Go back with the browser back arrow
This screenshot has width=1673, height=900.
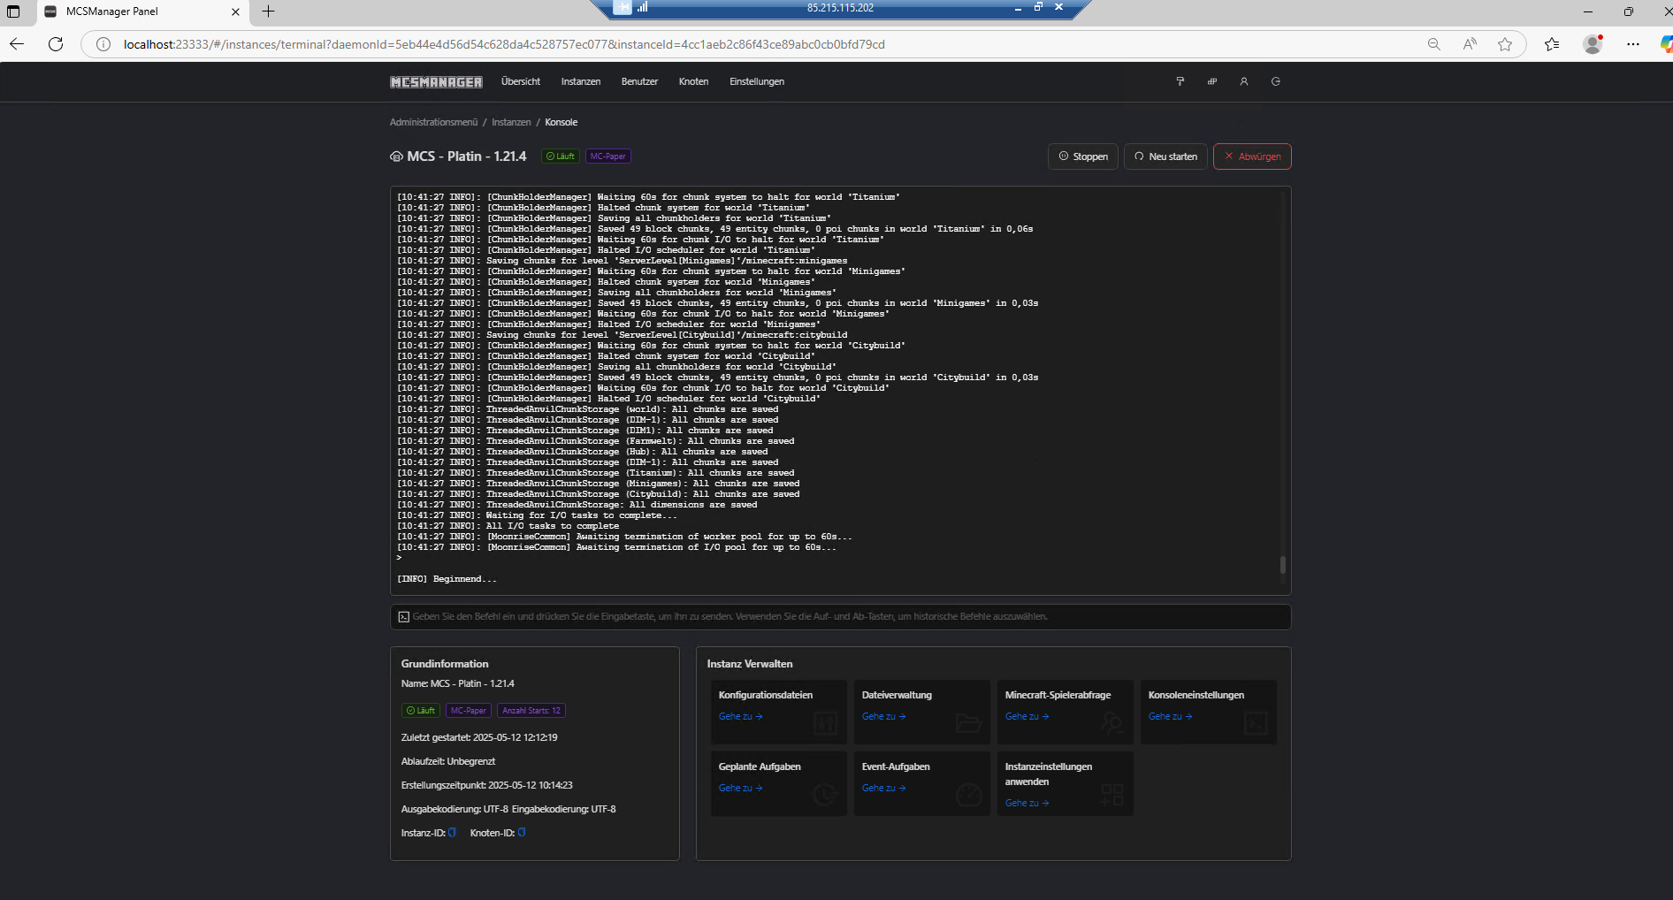pyautogui.click(x=17, y=44)
